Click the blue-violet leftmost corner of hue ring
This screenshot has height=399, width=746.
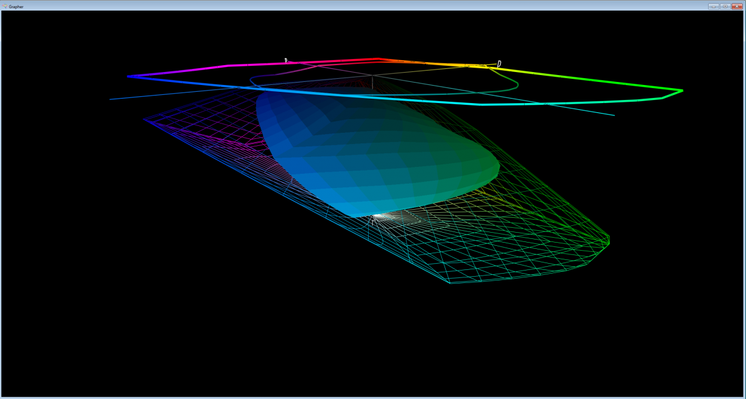[129, 76]
